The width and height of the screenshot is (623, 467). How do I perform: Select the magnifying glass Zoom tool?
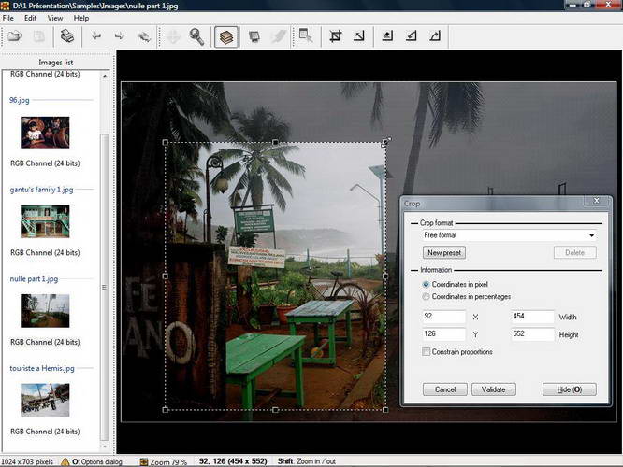click(x=196, y=36)
